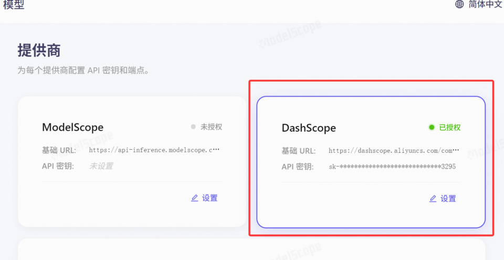Viewport: 504px width, 260px height.
Task: Click the 基础 URL label on ModelScope card
Action: pyautogui.click(x=59, y=150)
